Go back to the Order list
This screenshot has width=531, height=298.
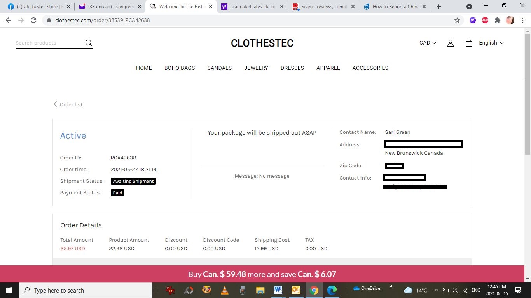click(68, 104)
